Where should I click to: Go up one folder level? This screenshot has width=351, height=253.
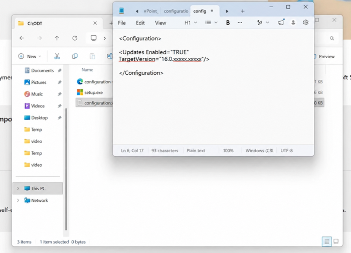pyautogui.click(x=57, y=38)
